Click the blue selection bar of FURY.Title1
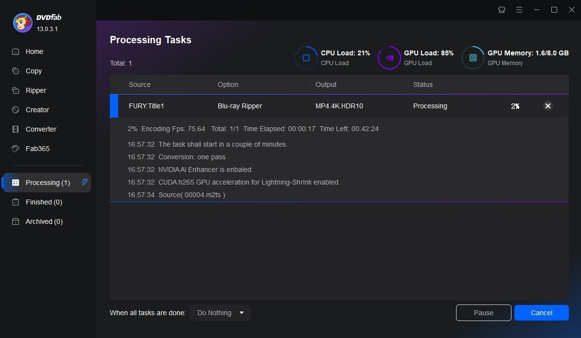581x338 pixels. [x=114, y=106]
